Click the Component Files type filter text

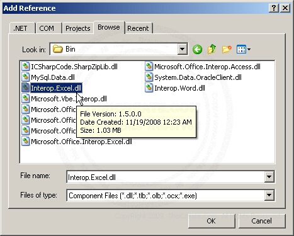(x=133, y=196)
